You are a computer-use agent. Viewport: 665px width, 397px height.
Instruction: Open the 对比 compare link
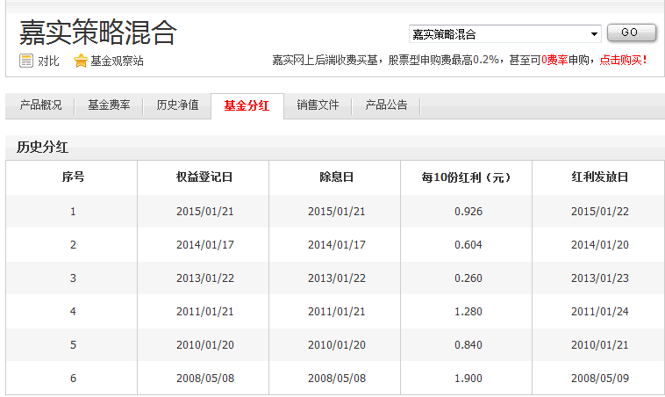[48, 61]
